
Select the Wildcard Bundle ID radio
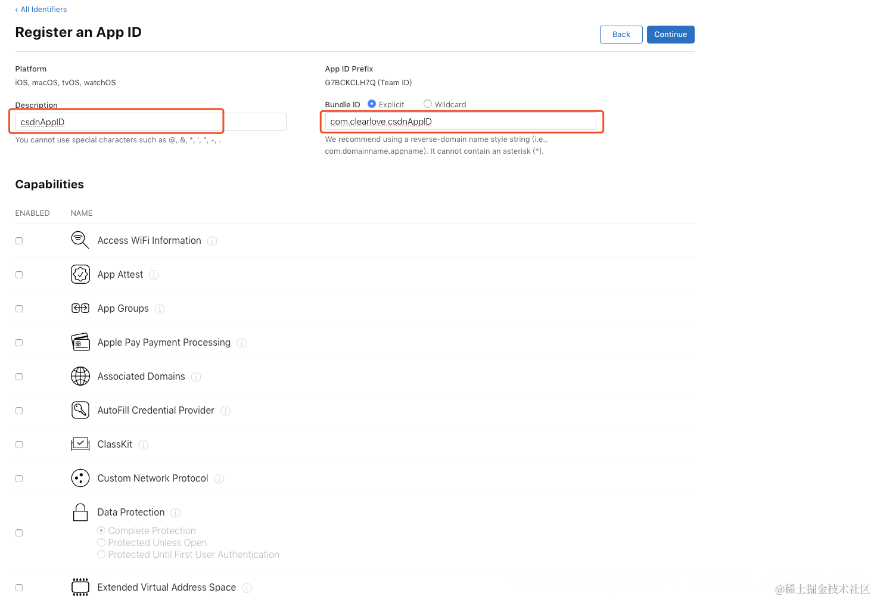427,104
